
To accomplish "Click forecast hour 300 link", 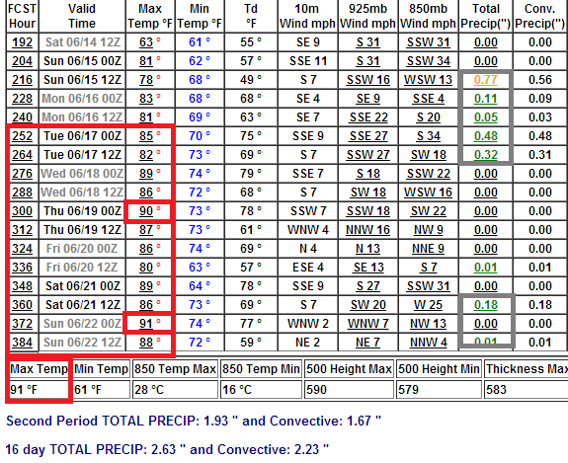I will [x=22, y=211].
